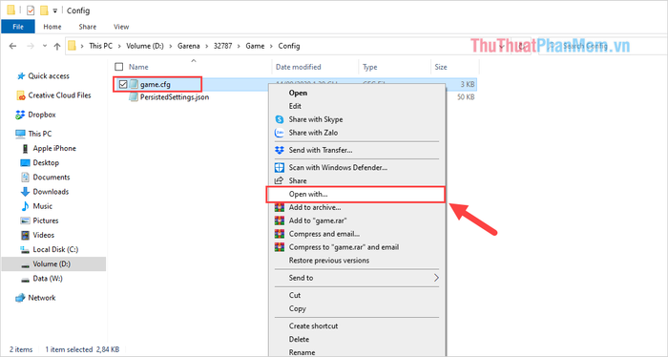Choose Delete in the context menu

tap(299, 339)
